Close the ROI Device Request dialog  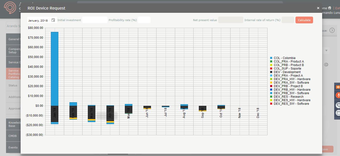tap(318, 8)
